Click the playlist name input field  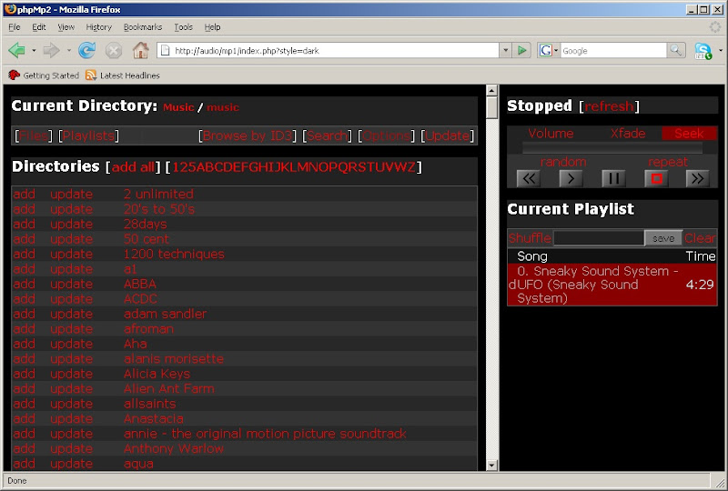599,238
